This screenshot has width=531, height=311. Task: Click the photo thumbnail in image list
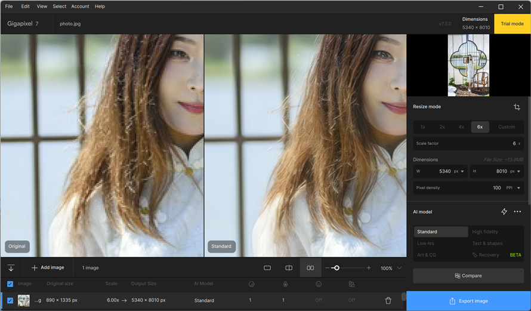point(24,300)
